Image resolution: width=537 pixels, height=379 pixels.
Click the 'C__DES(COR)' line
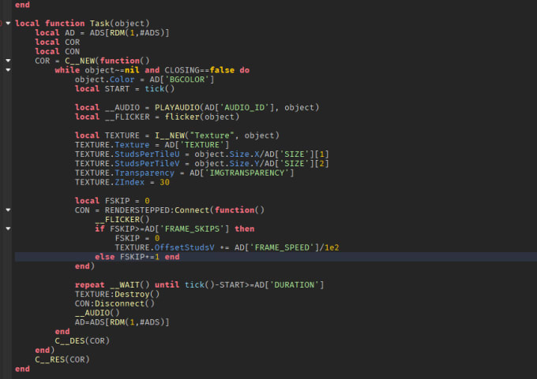pos(82,340)
